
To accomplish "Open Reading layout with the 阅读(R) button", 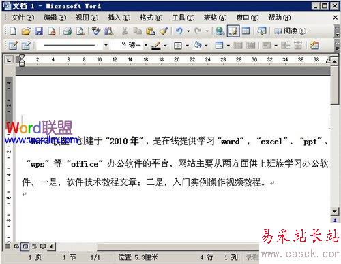I will click(290, 31).
